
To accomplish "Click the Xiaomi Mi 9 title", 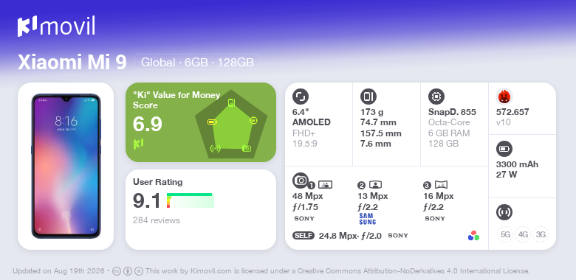I will pyautogui.click(x=72, y=63).
